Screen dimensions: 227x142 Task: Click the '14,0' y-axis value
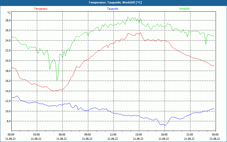8,91
